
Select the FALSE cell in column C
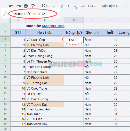[x=74, y=40]
